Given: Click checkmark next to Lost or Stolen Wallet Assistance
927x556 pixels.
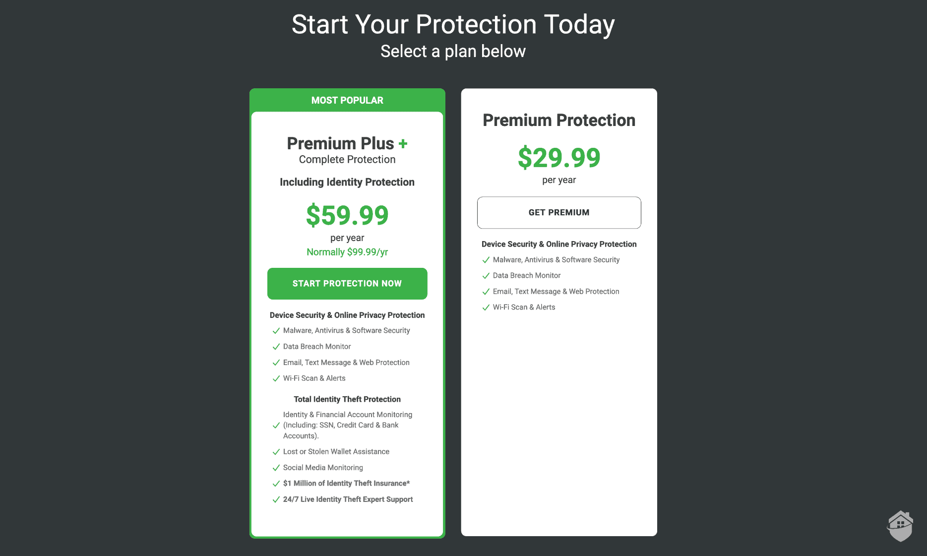Looking at the screenshot, I should click(x=276, y=452).
